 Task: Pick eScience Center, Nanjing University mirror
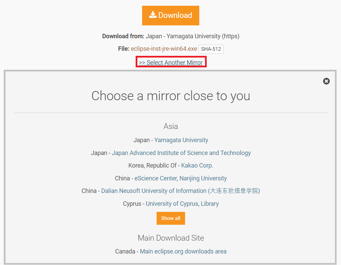click(x=181, y=178)
